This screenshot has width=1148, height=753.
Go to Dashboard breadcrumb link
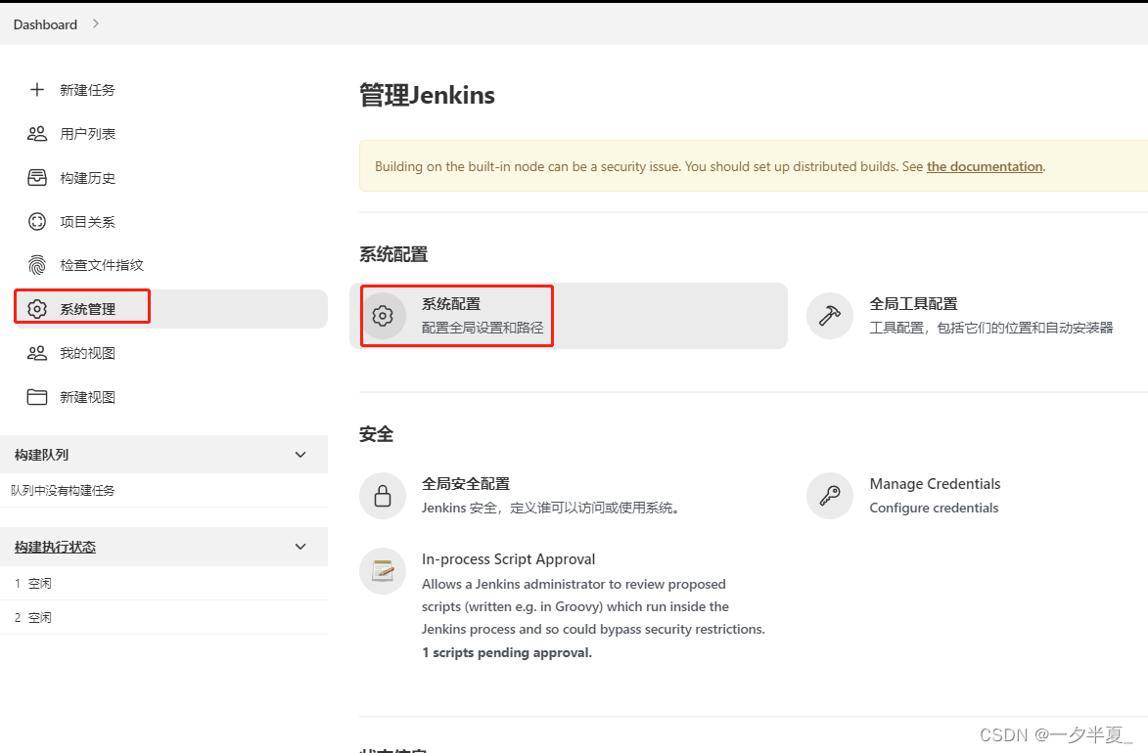point(45,24)
